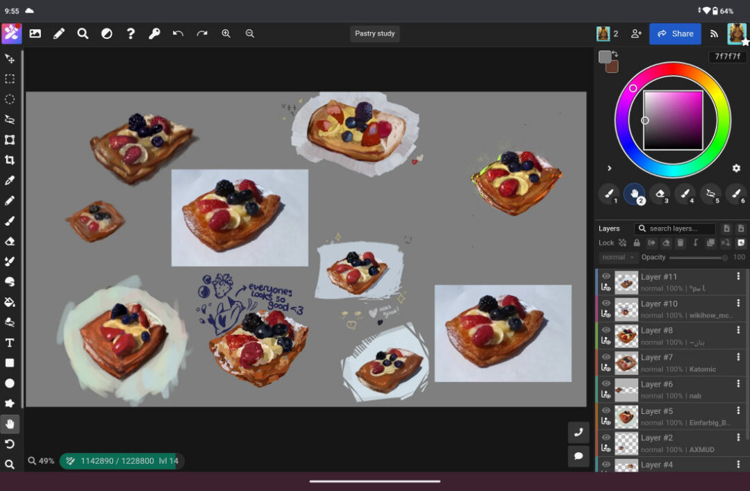Select the Zoom tool in left toolbar
The image size is (750, 491).
pos(10,464)
